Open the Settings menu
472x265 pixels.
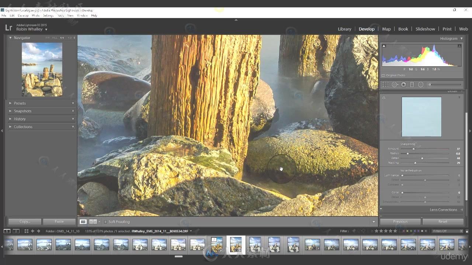pos(48,15)
